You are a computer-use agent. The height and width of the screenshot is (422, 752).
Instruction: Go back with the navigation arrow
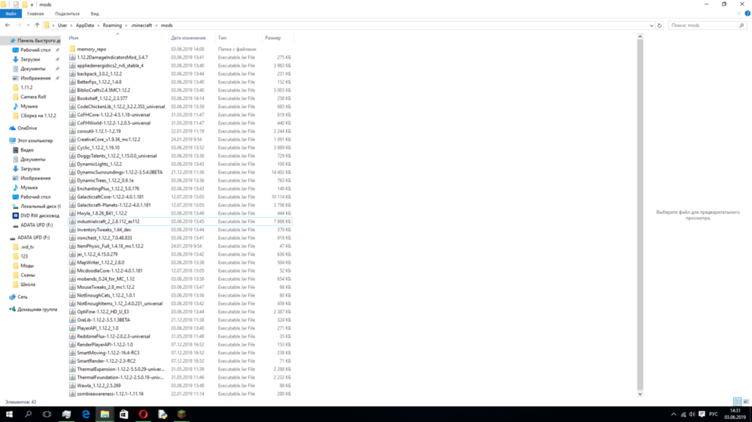coord(8,26)
